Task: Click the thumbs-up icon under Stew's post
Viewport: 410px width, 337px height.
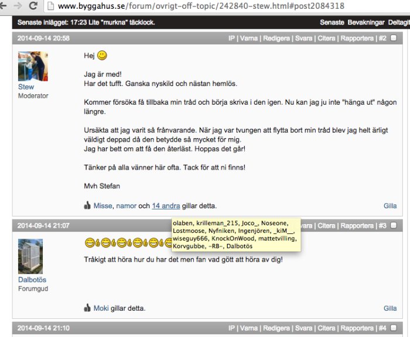Action: (x=87, y=205)
